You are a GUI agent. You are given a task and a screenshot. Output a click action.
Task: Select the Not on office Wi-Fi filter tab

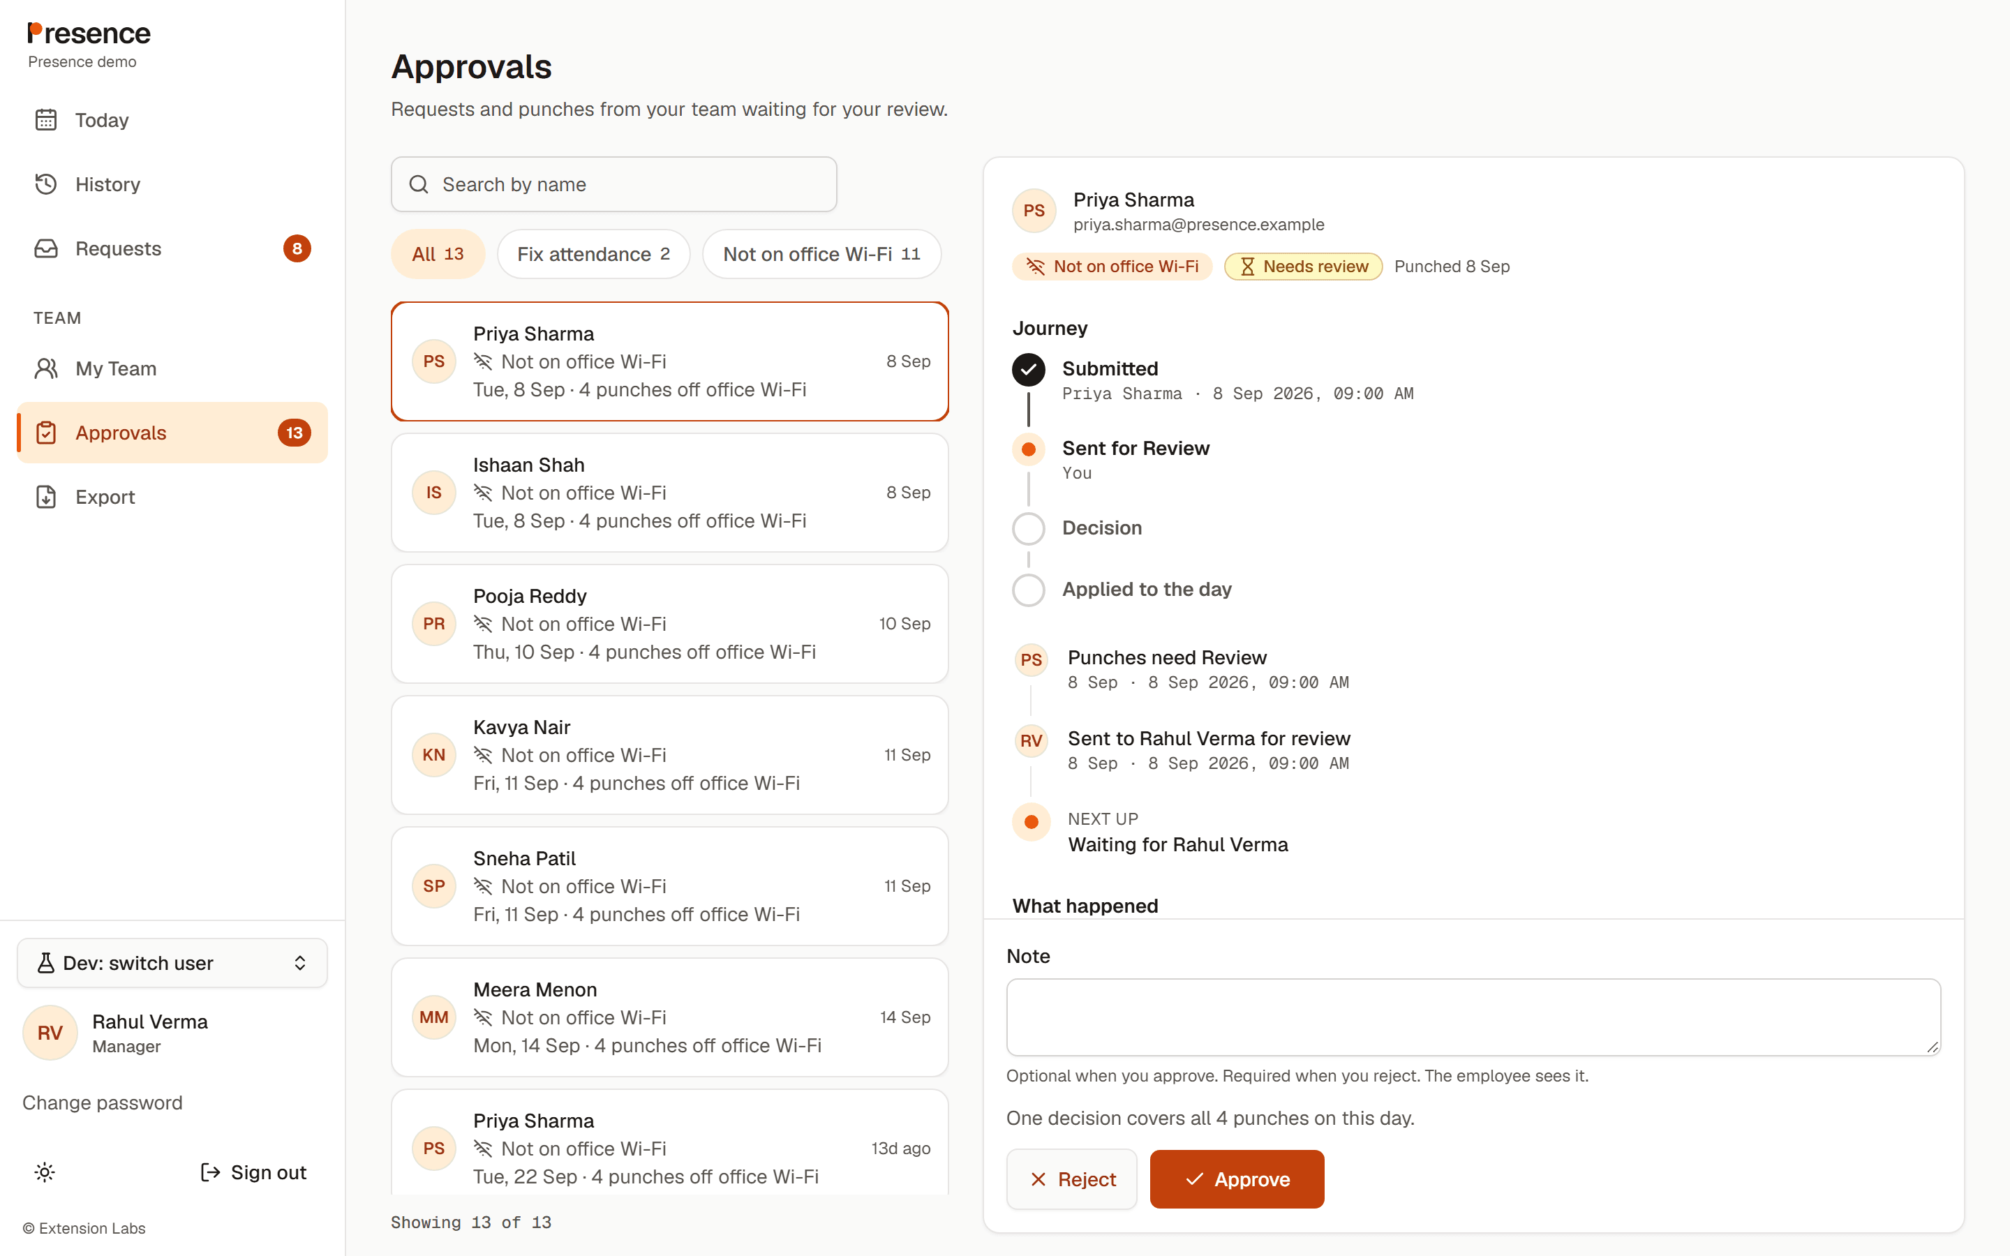821,254
